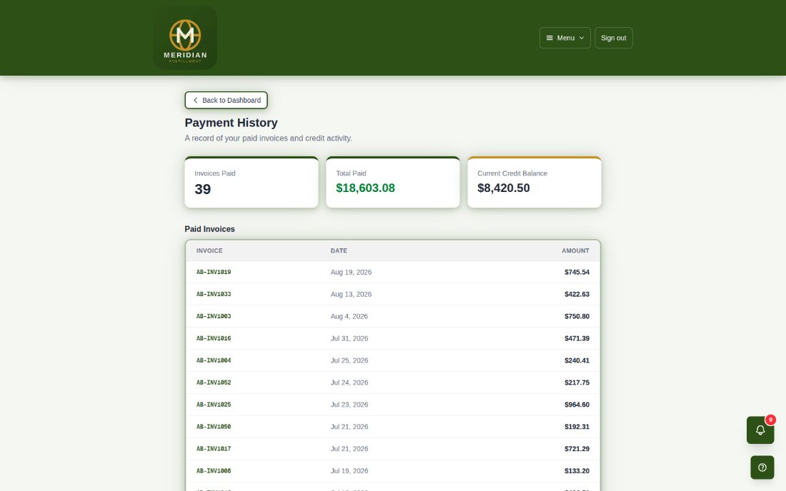Click the amount $217.75
Viewport: 786px width, 491px height.
pos(577,383)
